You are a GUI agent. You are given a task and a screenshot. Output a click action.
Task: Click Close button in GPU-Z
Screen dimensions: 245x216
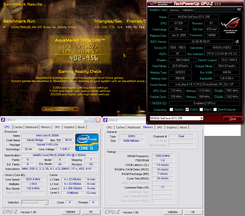coord(233,119)
